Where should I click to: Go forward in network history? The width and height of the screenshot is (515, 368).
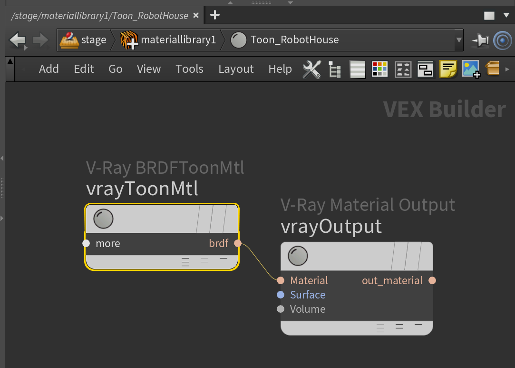[x=41, y=40]
